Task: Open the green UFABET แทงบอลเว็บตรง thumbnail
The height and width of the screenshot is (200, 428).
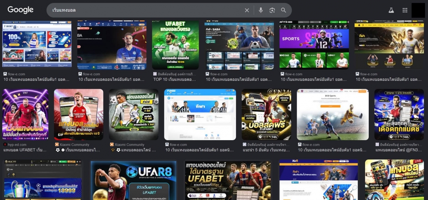Action: (176, 45)
